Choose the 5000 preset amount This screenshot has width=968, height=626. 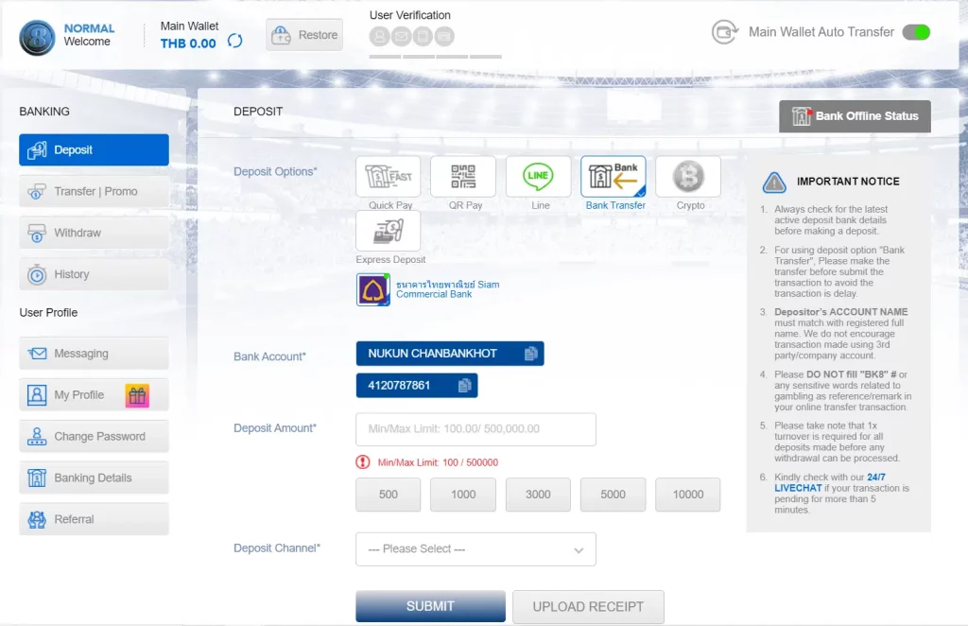coord(613,495)
